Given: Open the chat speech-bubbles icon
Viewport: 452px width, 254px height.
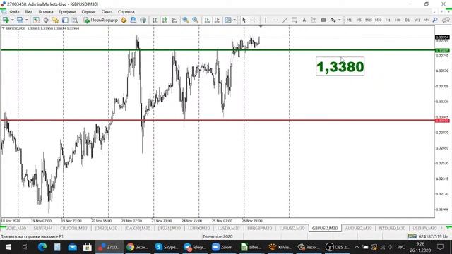Looking at the screenshot, I should coord(446,20).
